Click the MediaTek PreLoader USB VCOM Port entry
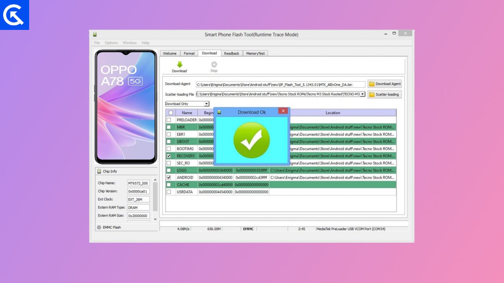The width and height of the screenshot is (504, 283). [351, 229]
